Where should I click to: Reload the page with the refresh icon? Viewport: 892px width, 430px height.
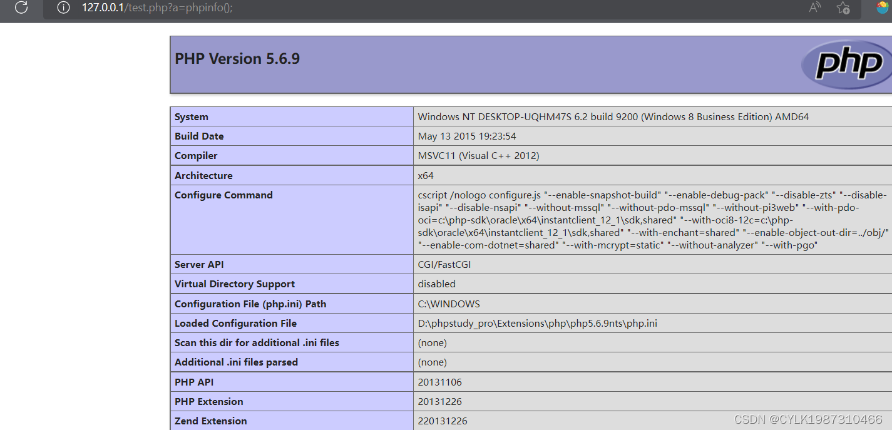21,8
